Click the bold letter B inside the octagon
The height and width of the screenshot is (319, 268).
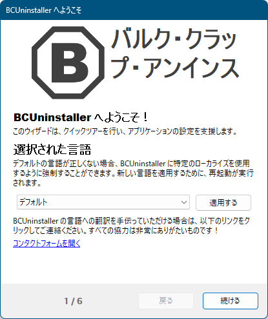pyautogui.click(x=70, y=63)
